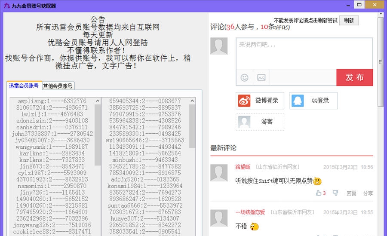Click up arrow of right account list scrollbar
The width and height of the screenshot is (387, 236).
click(192, 101)
